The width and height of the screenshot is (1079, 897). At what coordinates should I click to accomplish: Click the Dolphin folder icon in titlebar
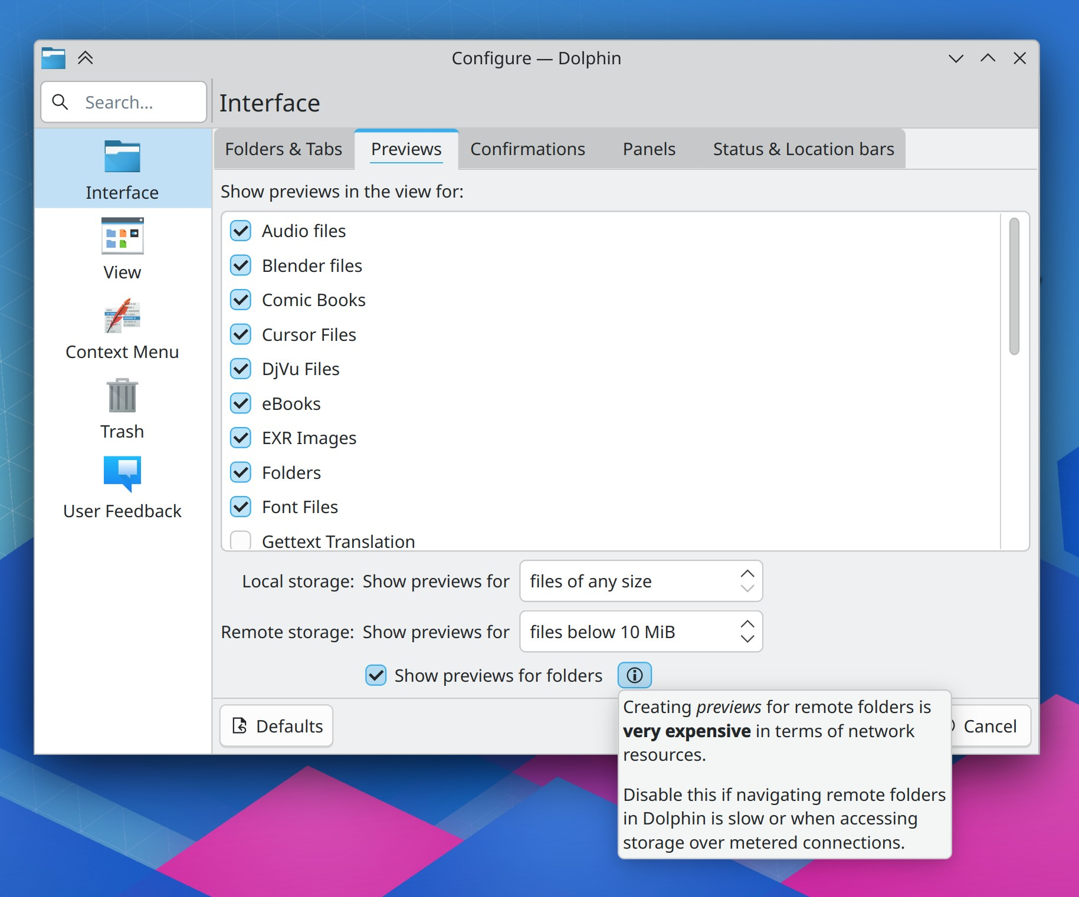(x=53, y=58)
